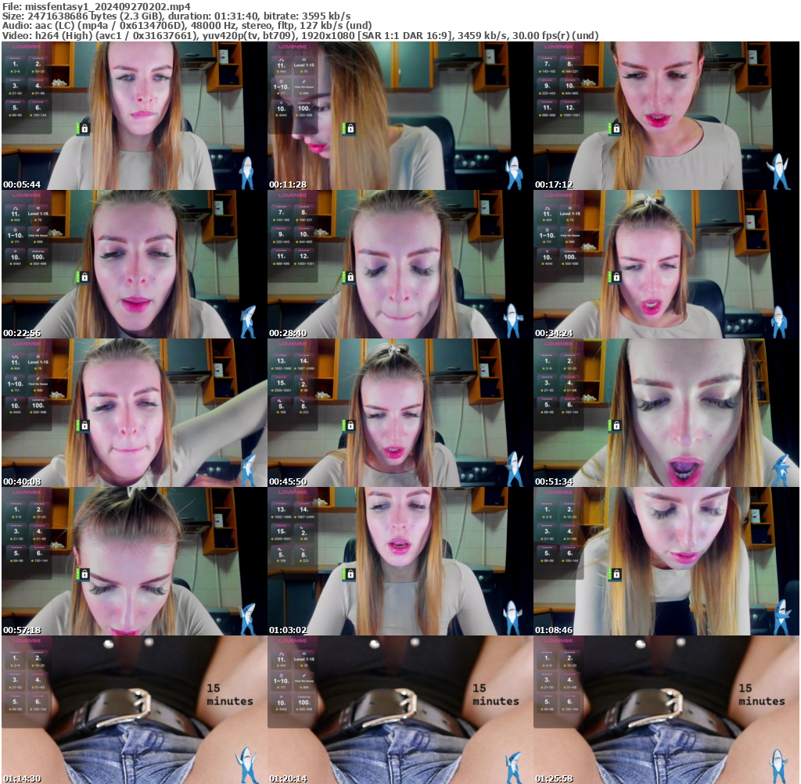This screenshot has width=801, height=784.
Task: Click the padlock icon in the 00:40:08 frame
Action: click(84, 426)
